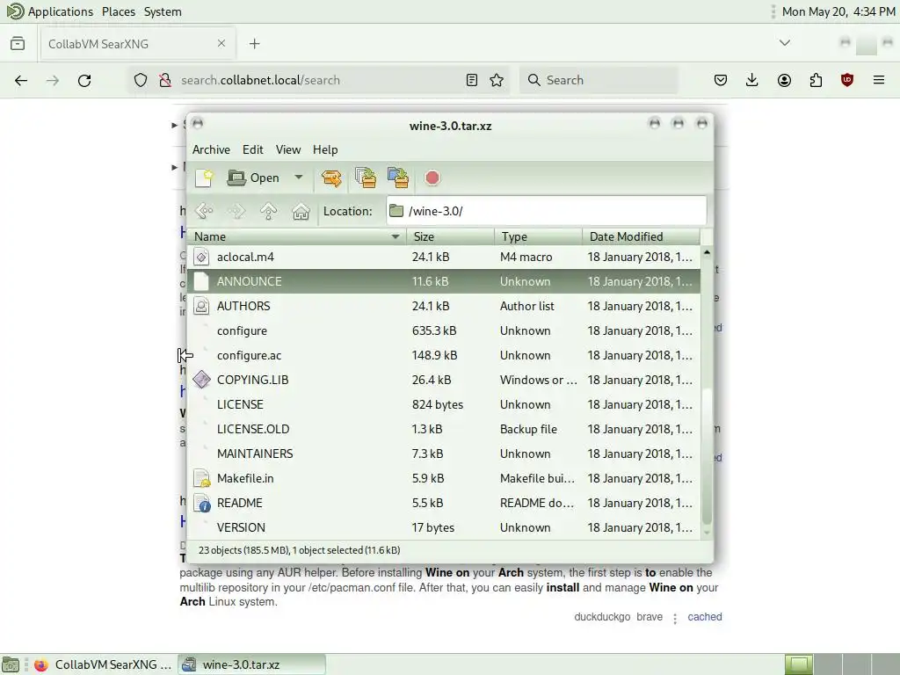Open the Archive menu
Screen dimensions: 900x675
tap(211, 149)
